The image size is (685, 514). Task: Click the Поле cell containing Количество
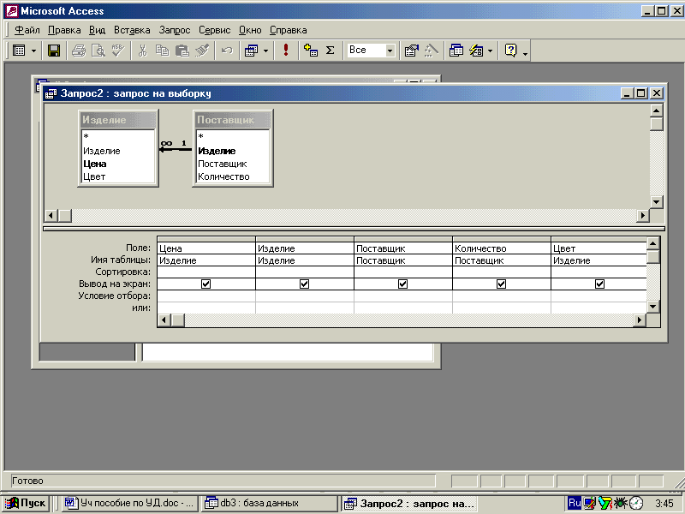[502, 248]
